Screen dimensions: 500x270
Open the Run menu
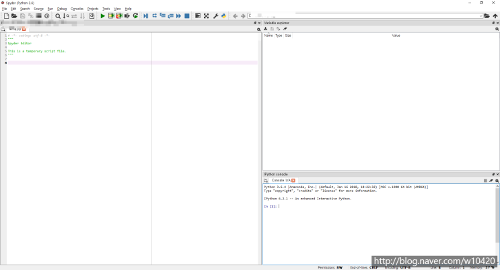point(50,9)
